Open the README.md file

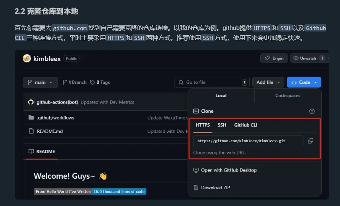click(50, 131)
